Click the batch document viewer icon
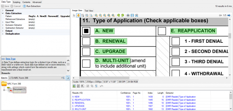The height and width of the screenshot is (111, 233). (68, 78)
